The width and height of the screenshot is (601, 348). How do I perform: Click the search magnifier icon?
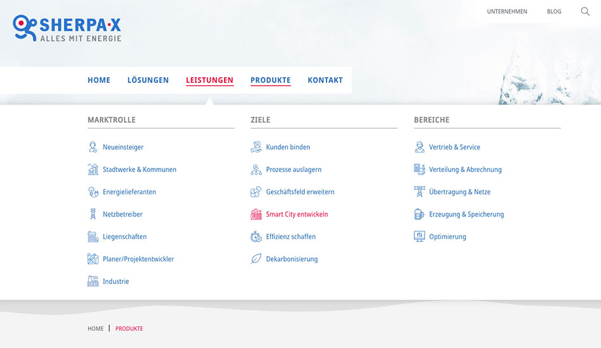(585, 11)
